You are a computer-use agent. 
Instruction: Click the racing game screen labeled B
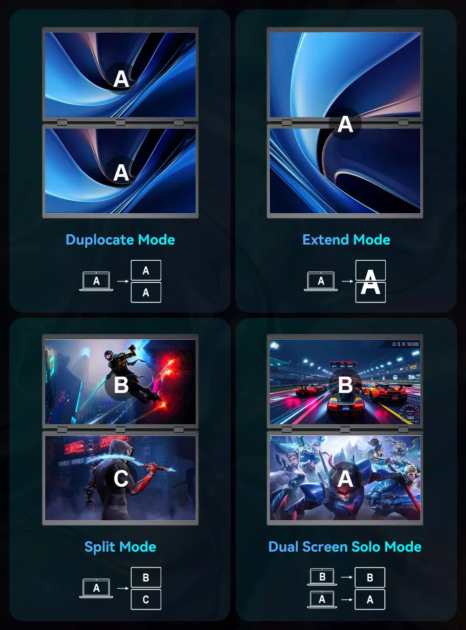pos(345,382)
